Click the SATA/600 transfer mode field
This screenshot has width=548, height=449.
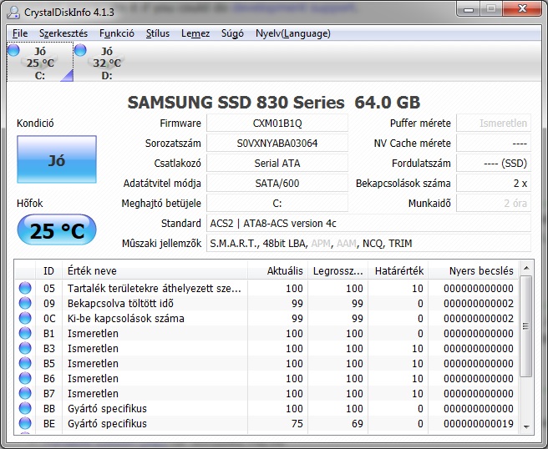277,184
